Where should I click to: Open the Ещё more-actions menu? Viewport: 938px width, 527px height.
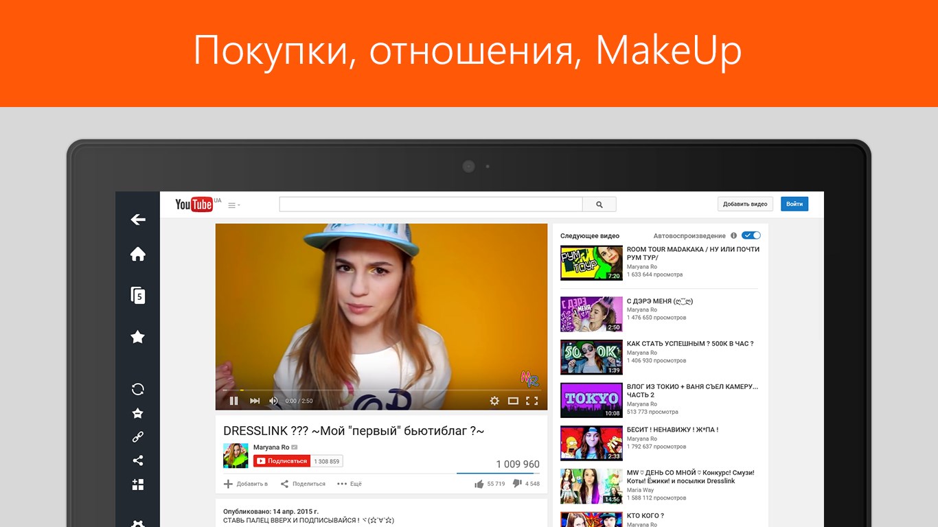[x=350, y=484]
